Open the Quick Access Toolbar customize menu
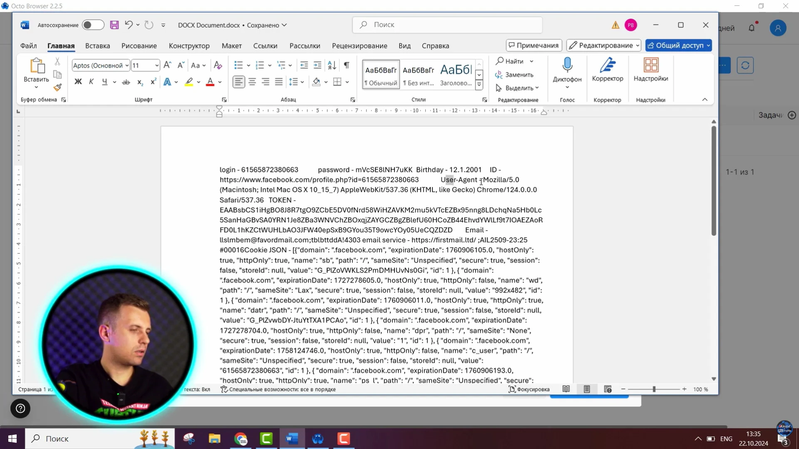Viewport: 799px width, 449px height. 163,25
